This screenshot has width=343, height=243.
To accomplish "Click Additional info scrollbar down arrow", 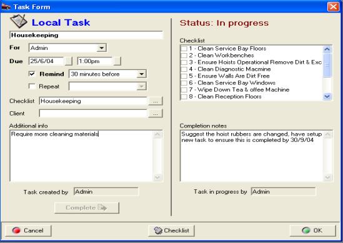I will click(x=157, y=177).
